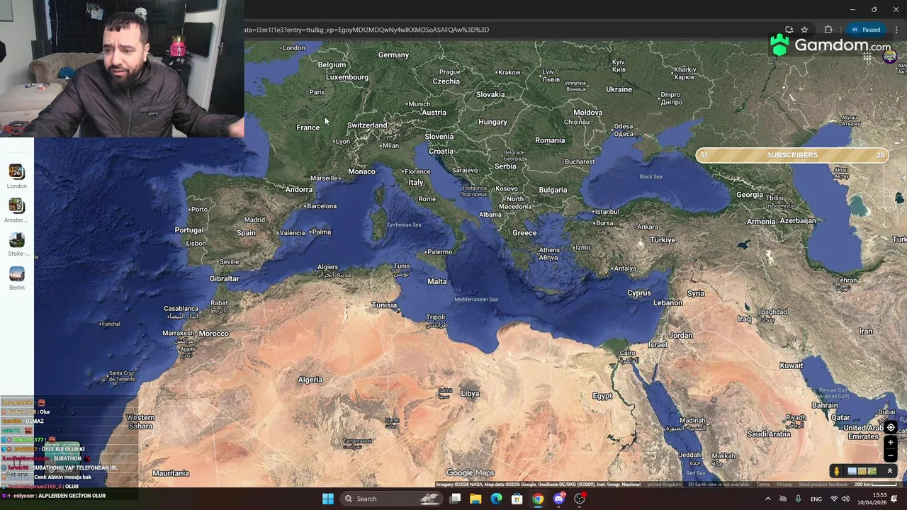Click the Malta label on the map
907x510 pixels.
click(x=437, y=281)
